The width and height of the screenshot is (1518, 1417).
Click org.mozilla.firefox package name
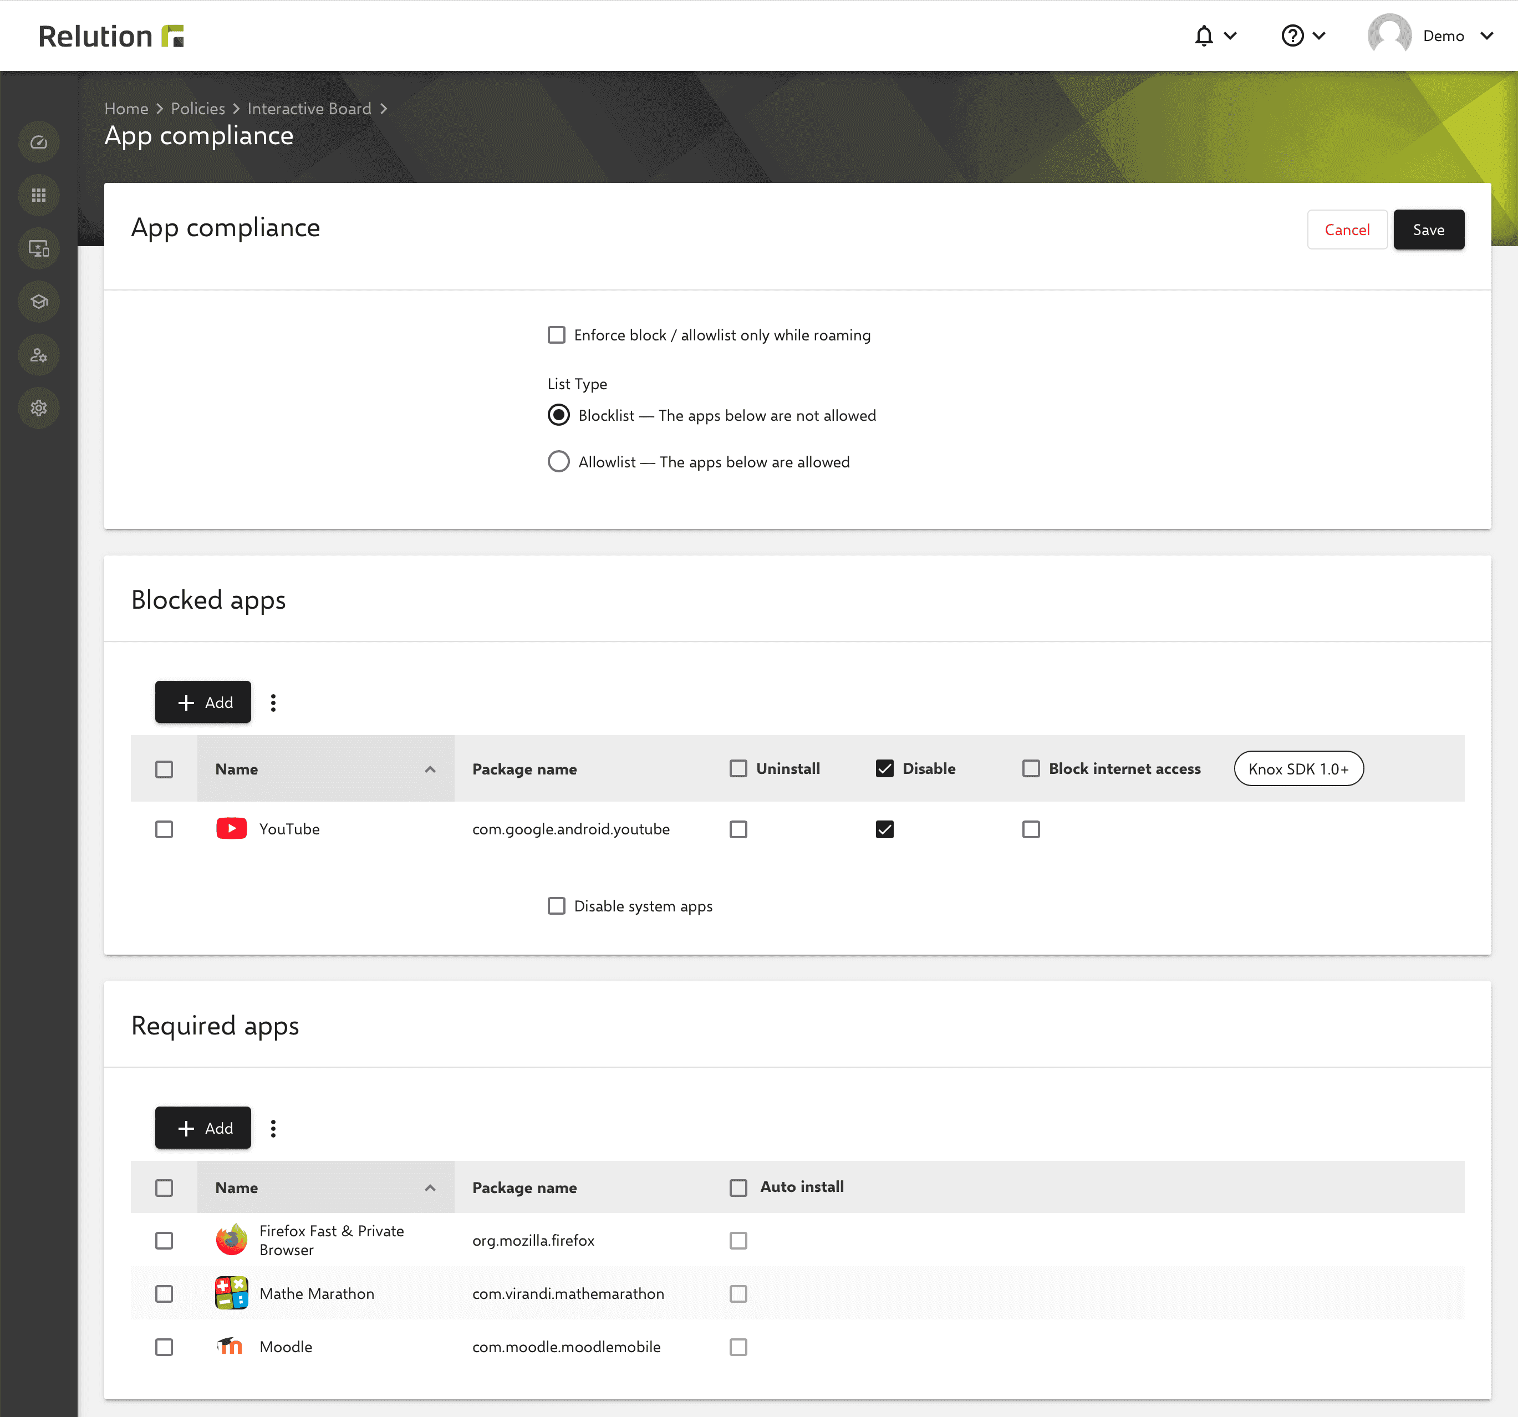pyautogui.click(x=533, y=1241)
